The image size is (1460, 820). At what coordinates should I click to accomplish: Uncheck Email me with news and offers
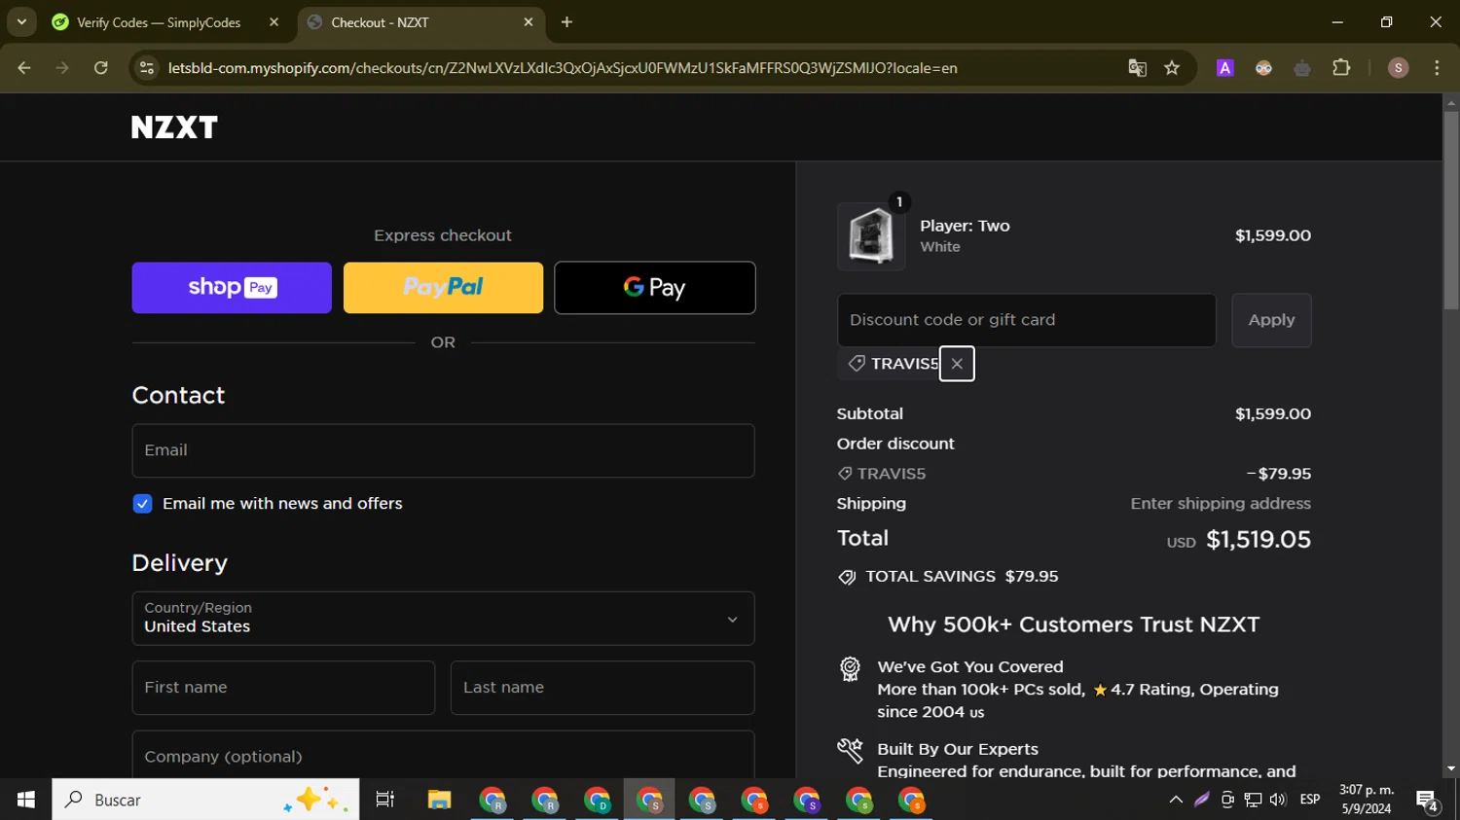pyautogui.click(x=143, y=504)
